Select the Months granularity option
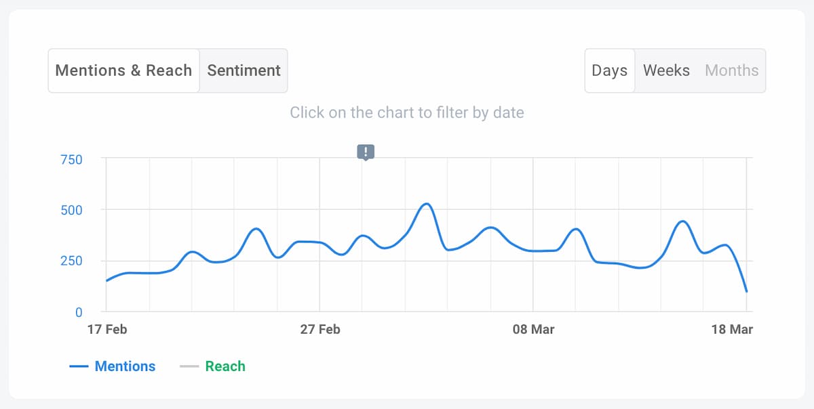 coord(732,70)
